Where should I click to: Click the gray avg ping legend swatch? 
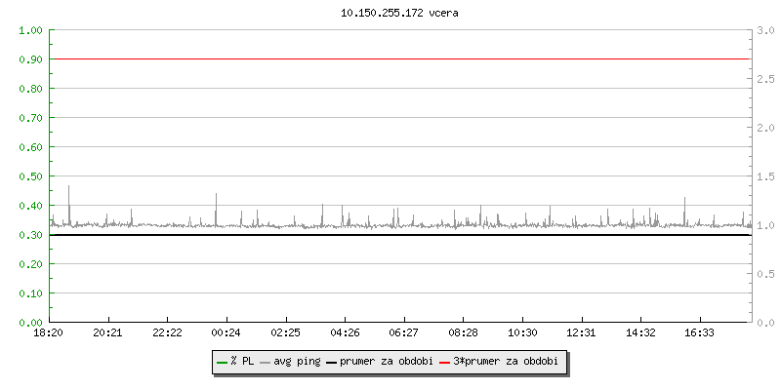[x=266, y=362]
